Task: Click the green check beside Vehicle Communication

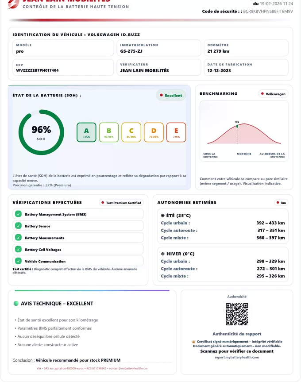Action: pos(18,261)
